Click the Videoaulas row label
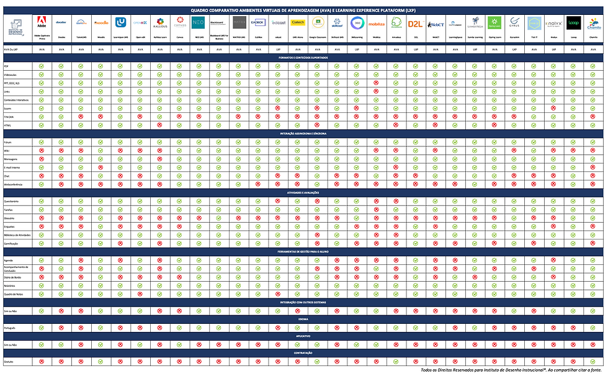The image size is (608, 376). click(x=10, y=75)
